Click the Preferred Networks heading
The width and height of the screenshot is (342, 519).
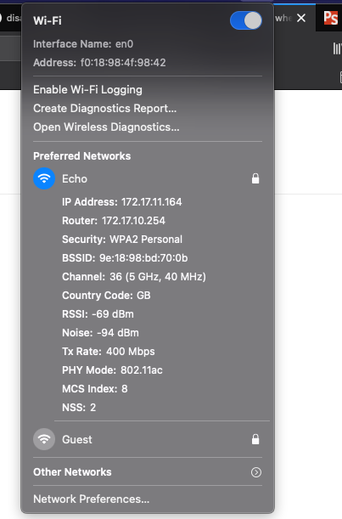81,156
